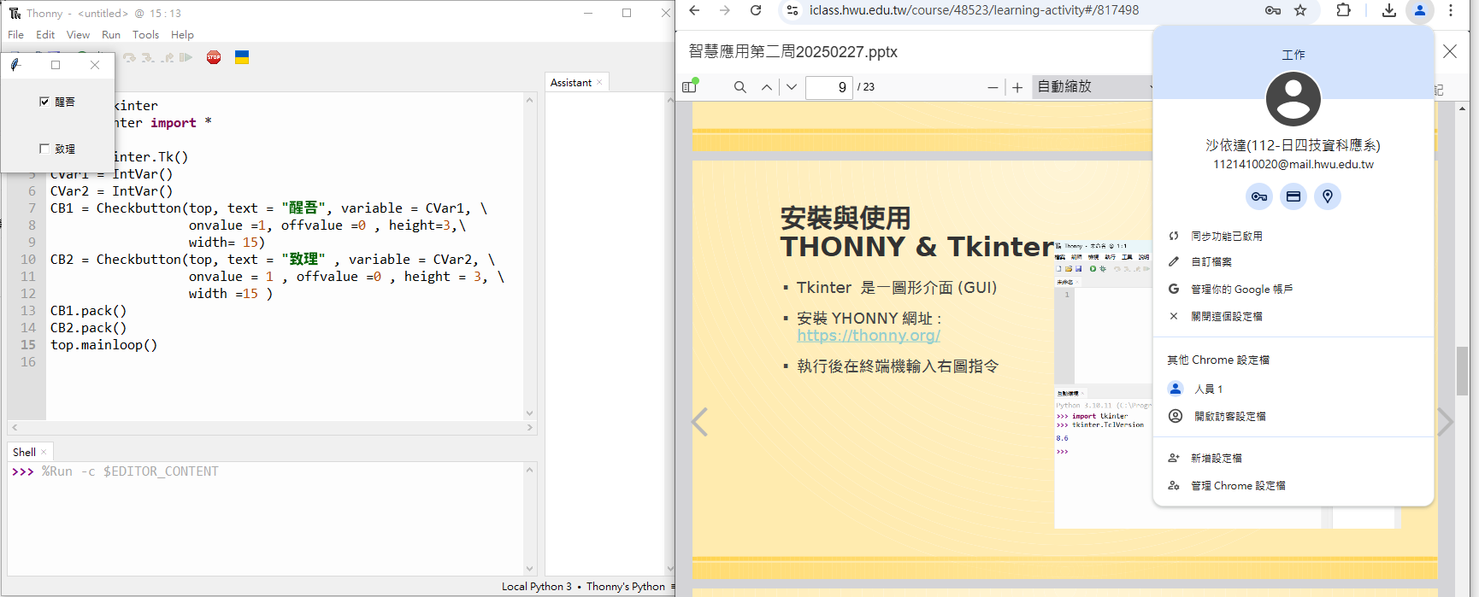Check the 致理 checkbox
Viewport: 1479px width, 597px height.
44,149
